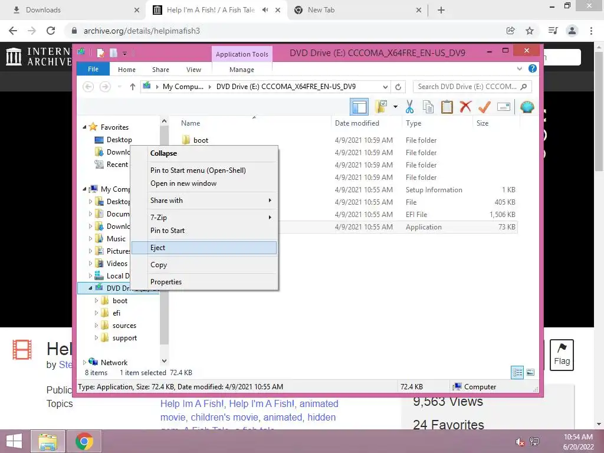
Task: Select Desktop under Favorites
Action: pos(119,139)
